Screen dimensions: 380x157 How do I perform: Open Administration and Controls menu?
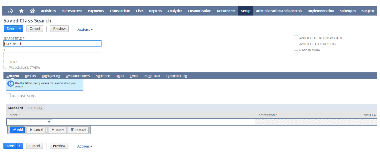point(279,11)
